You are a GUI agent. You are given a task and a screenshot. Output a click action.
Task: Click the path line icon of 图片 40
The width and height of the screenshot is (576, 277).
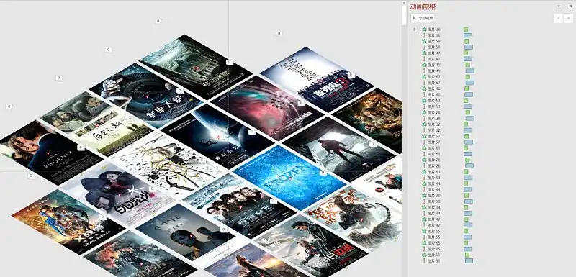coord(424,95)
